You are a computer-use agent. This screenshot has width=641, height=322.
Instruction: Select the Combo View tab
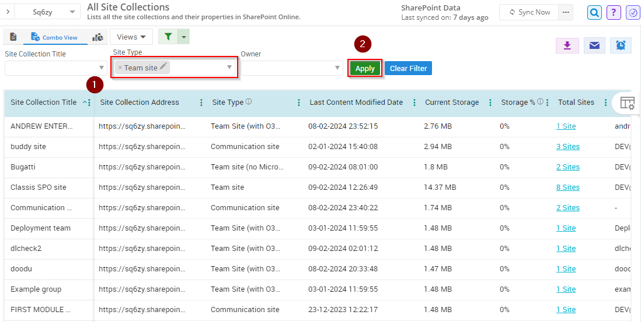(55, 37)
